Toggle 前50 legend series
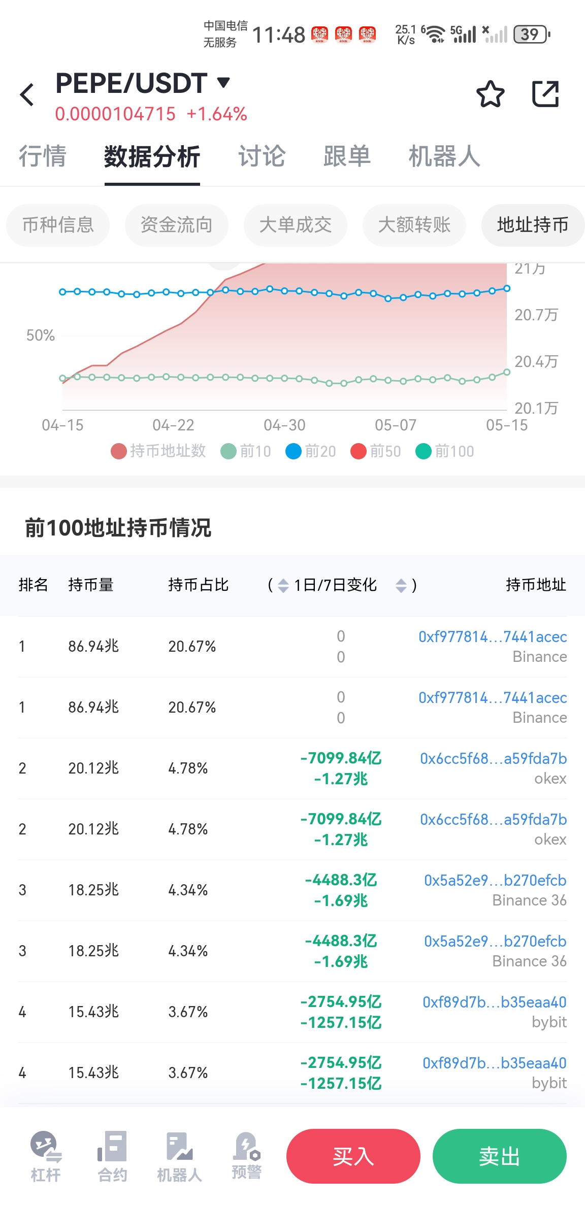585x1206 pixels. pyautogui.click(x=376, y=451)
